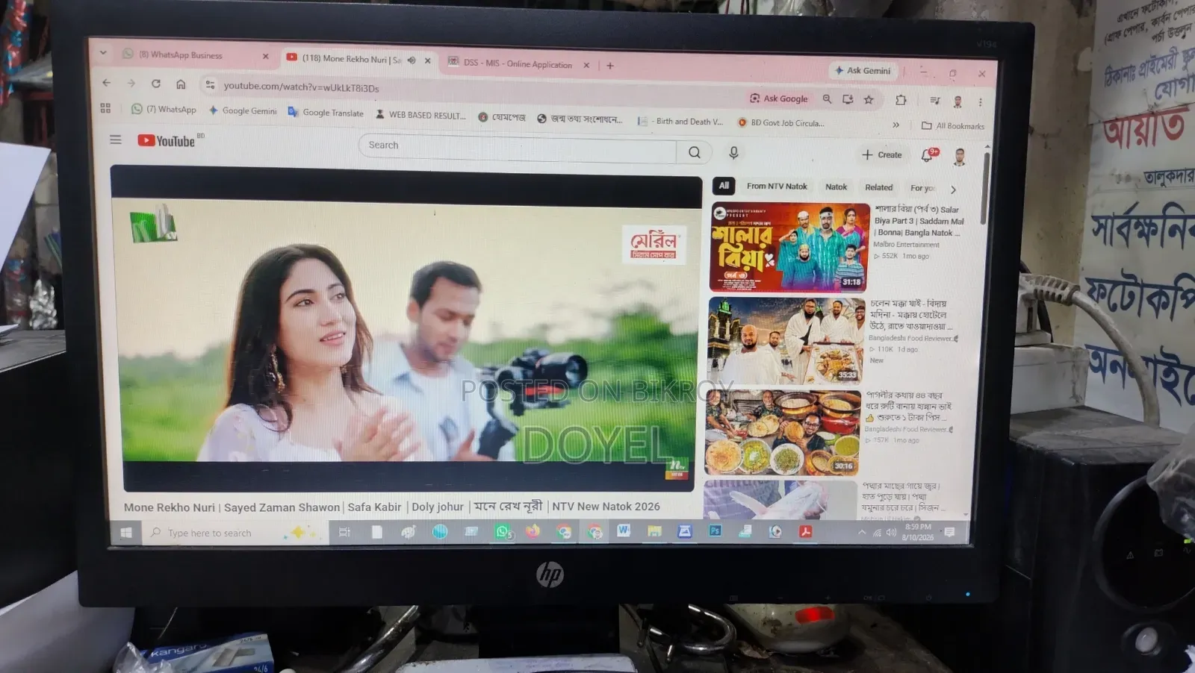Open Photoshop from taskbar
Screen dimensions: 1195x673
tap(715, 530)
